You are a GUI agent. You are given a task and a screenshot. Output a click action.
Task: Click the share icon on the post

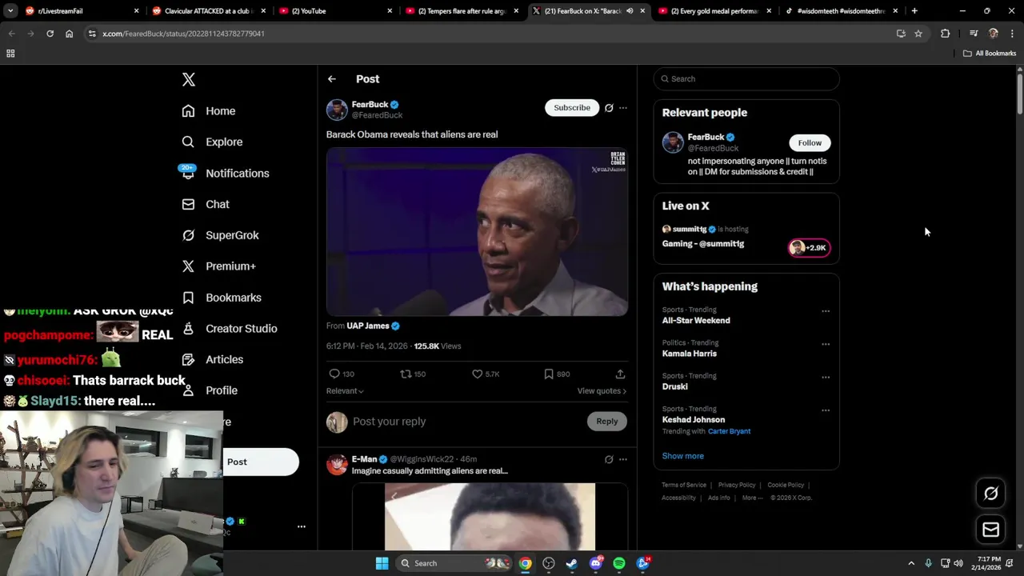click(620, 374)
